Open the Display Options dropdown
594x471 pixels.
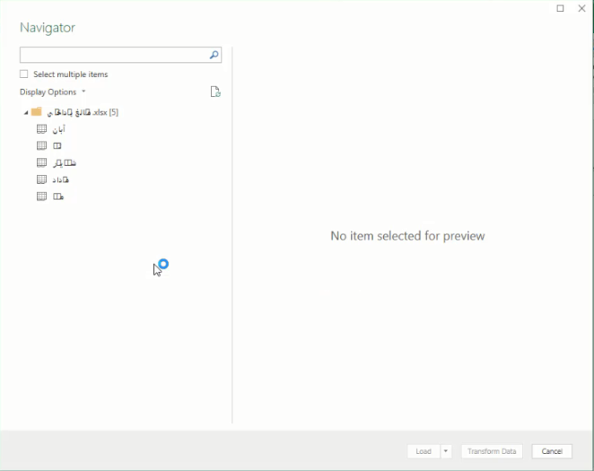tap(53, 92)
